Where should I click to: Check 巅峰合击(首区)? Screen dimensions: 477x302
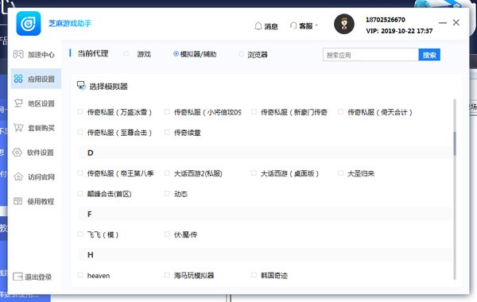coord(80,193)
